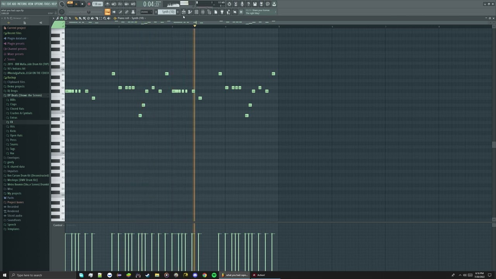Select the slice tool icon
Viewport: 496px width, 279px height.
96,18
